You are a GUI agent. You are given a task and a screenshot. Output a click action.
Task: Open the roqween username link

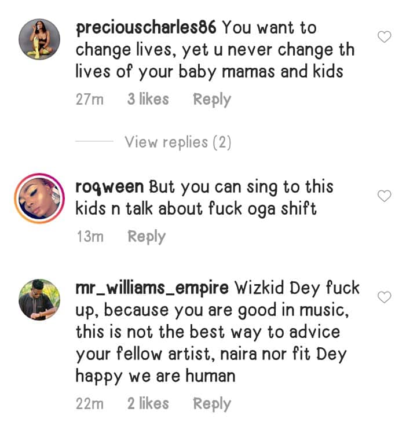110,187
